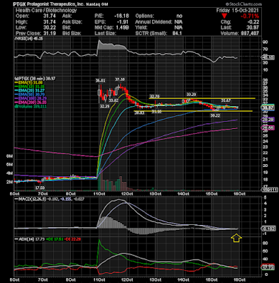Viewport: 279px width, 283px height.
Task: Click the purple EMA(100) value tag on the price axis
Action: tap(268, 120)
